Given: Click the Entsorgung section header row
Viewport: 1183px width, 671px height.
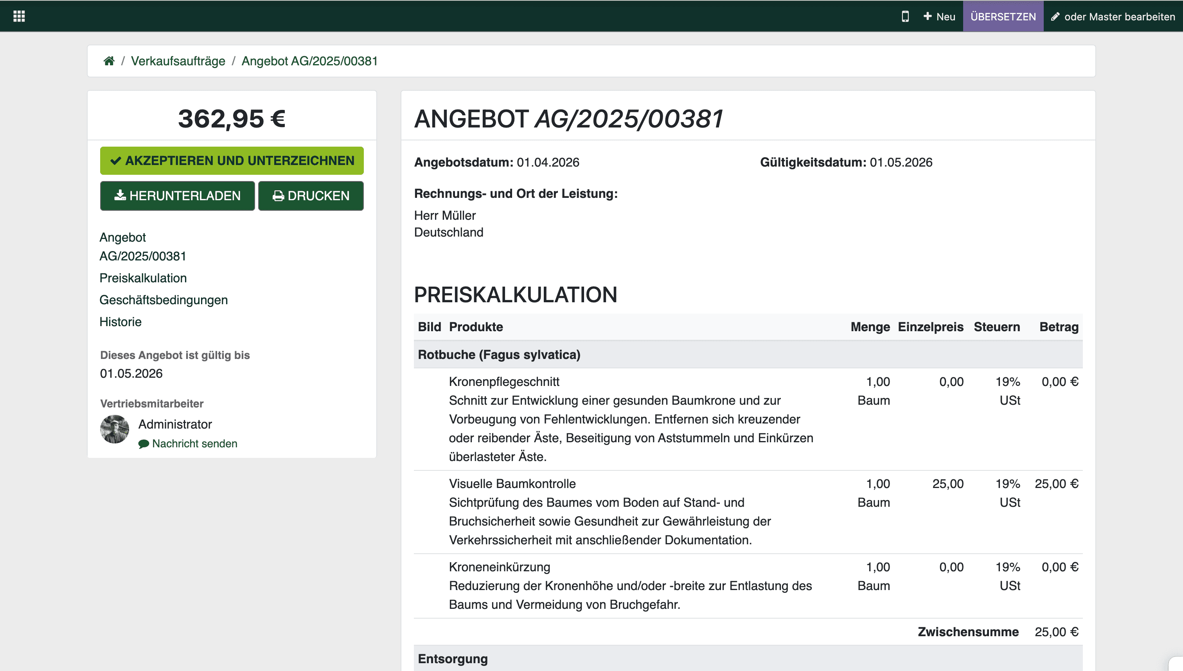Looking at the screenshot, I should [x=452, y=658].
